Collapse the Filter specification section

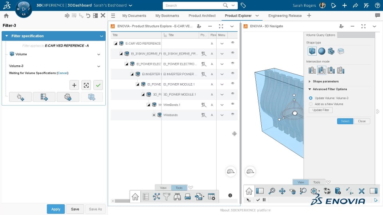[x=7, y=36]
